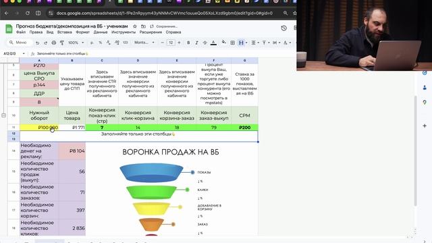This screenshot has height=243, width=432.
Task: Click the Redo arrow in toolbar
Action: click(45, 43)
